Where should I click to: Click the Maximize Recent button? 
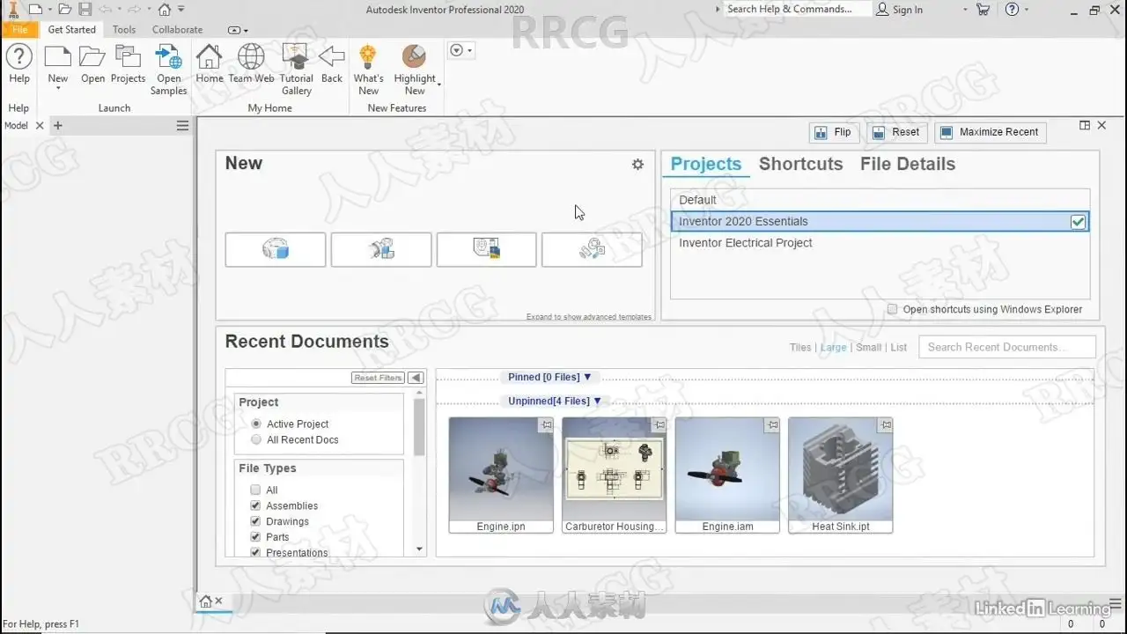coord(991,132)
